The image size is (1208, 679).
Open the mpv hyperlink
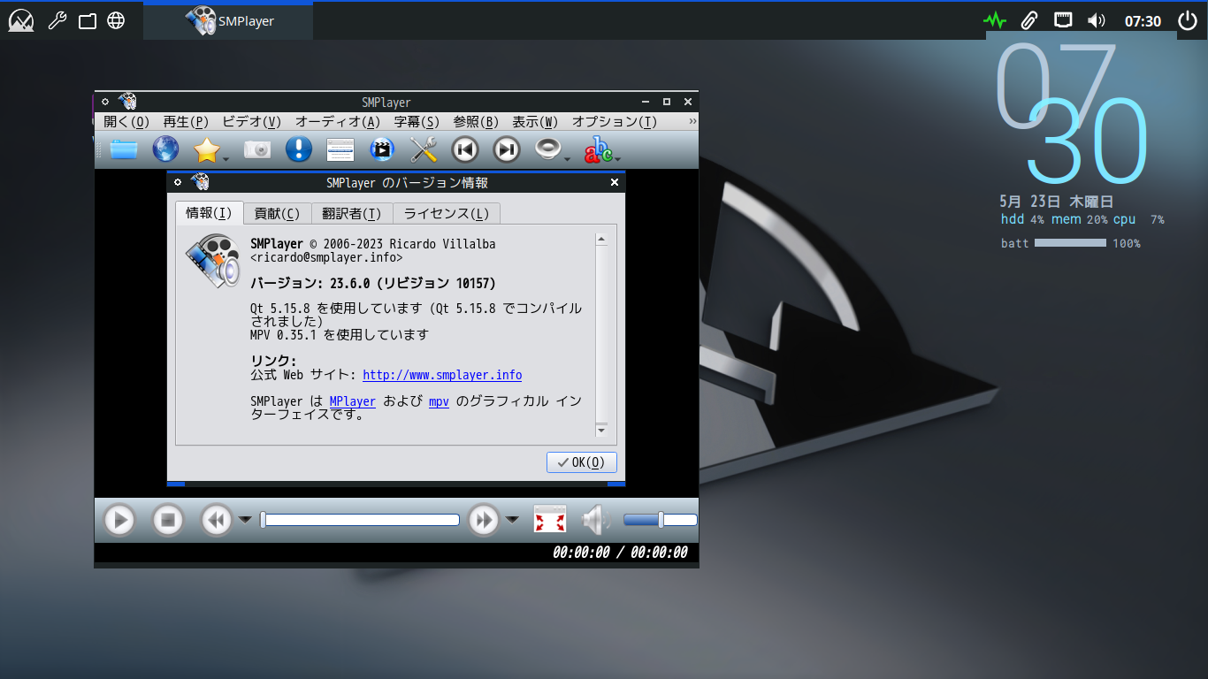(x=439, y=401)
